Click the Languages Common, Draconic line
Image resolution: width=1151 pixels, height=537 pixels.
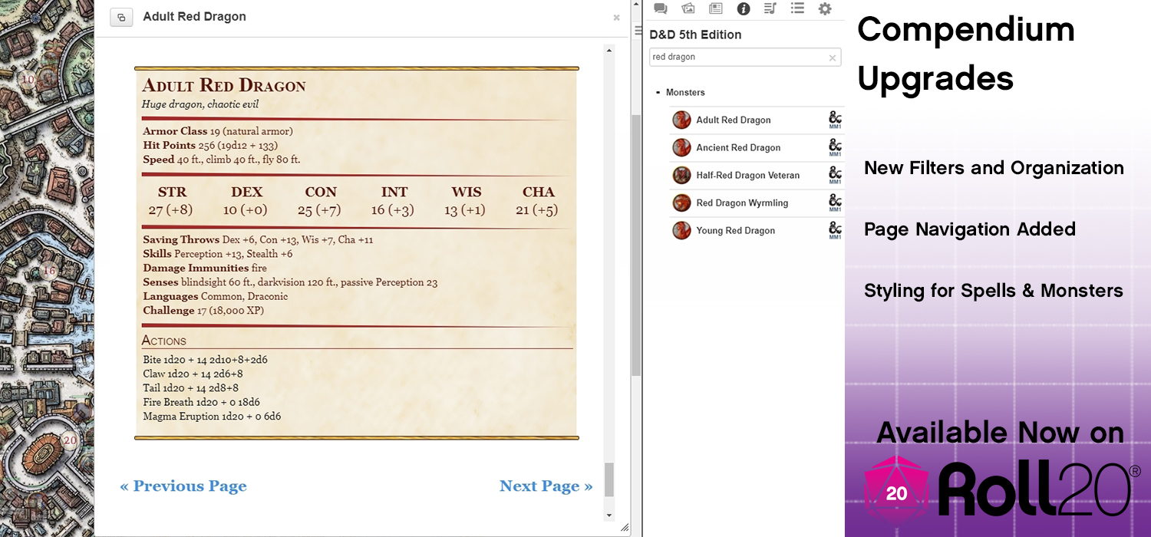[216, 296]
